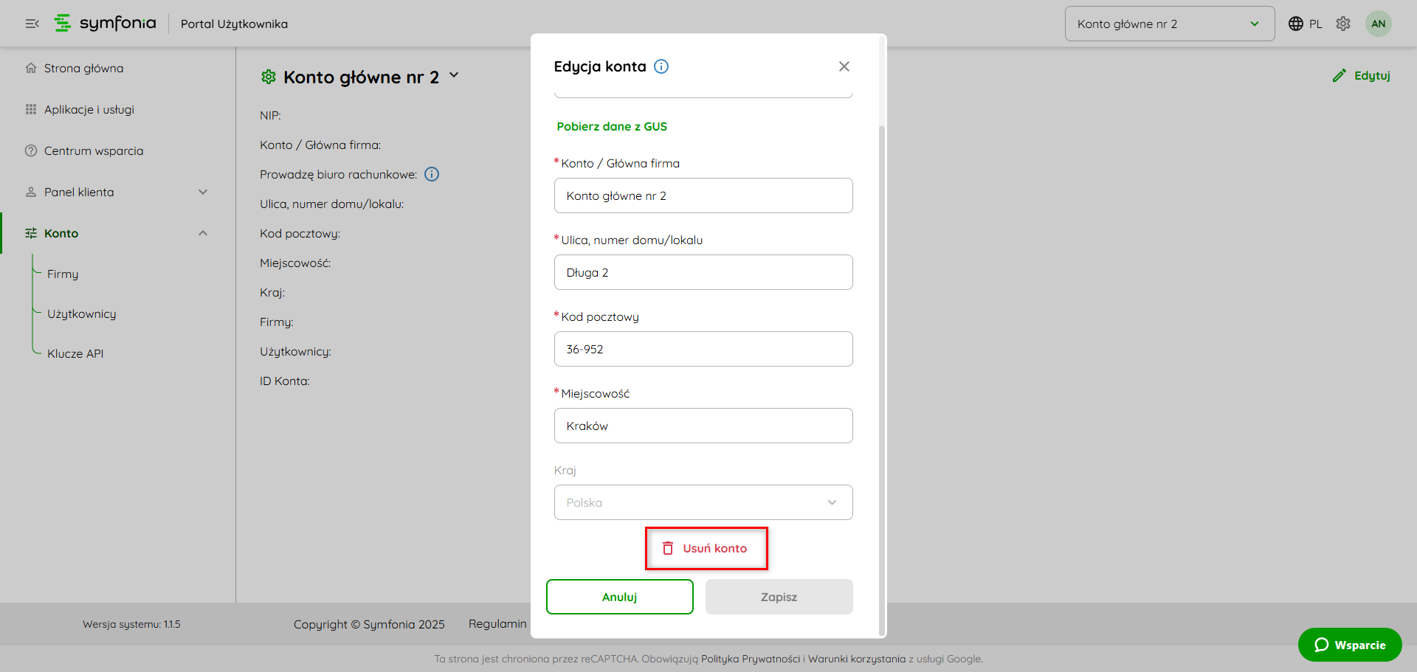Click the trash icon for Usuń konto
This screenshot has height=672, width=1417.
coord(668,548)
